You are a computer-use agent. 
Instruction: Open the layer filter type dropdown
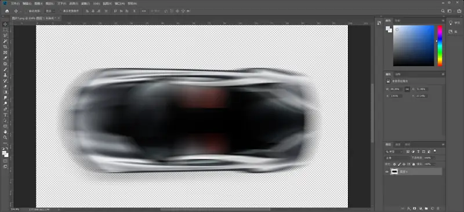click(x=394, y=152)
